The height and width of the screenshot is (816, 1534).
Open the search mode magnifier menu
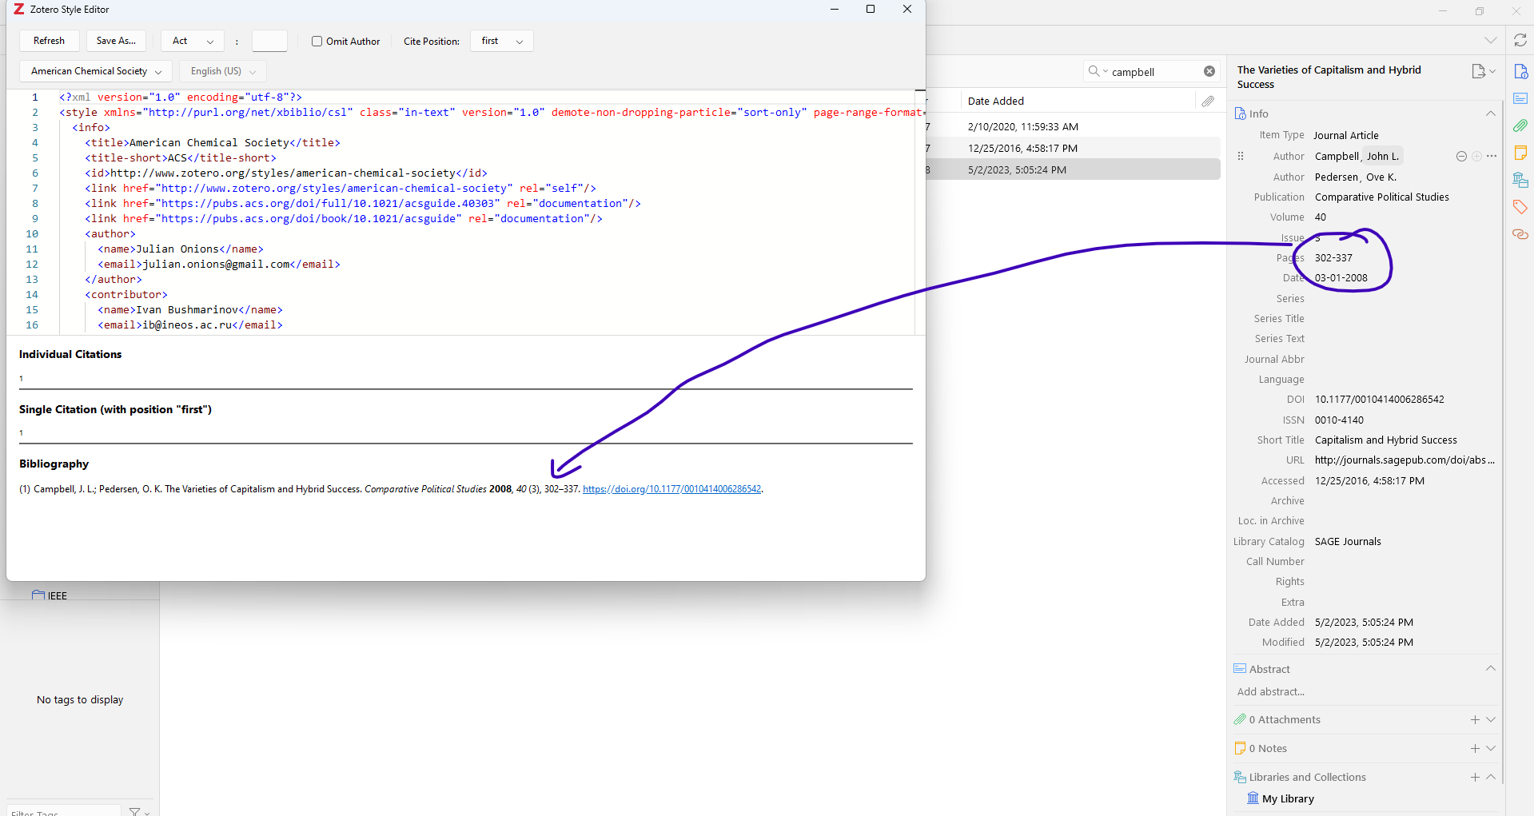pos(1098,71)
